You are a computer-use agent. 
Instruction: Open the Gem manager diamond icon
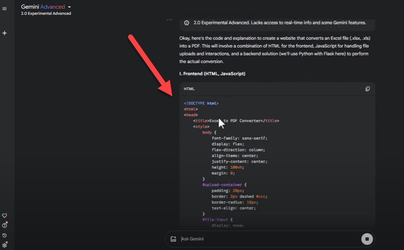[x=4, y=216]
